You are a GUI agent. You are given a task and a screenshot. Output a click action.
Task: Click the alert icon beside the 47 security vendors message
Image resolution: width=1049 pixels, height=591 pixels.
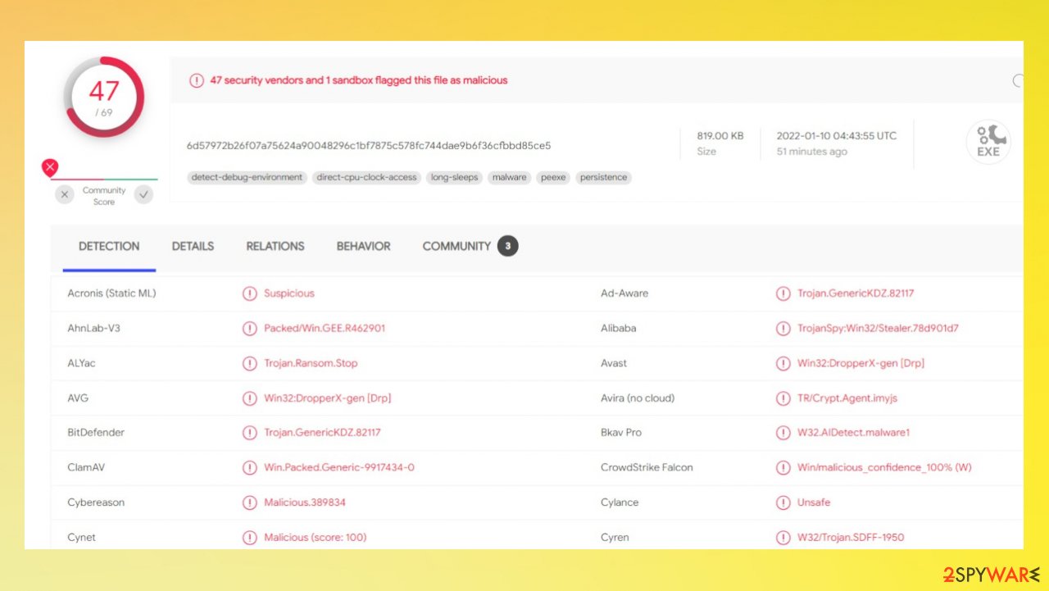(197, 80)
